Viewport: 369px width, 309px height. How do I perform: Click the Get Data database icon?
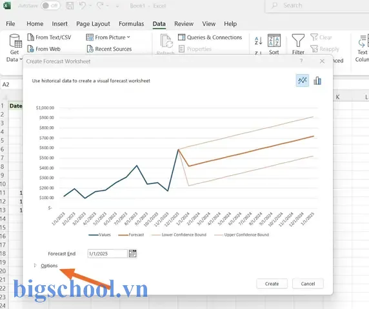tap(15, 41)
